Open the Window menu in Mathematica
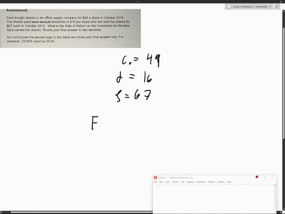Image resolution: width=285 pixels, height=214 pixels. [221, 182]
